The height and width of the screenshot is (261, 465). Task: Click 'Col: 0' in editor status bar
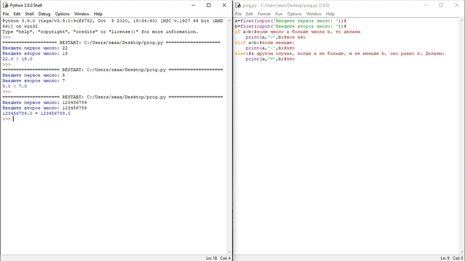(x=458, y=258)
